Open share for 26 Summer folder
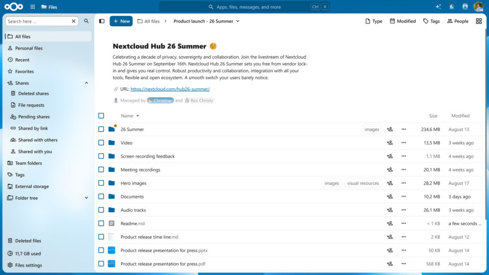The image size is (489, 275). [x=390, y=129]
